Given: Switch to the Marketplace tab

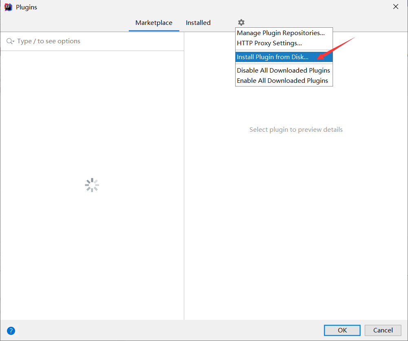Looking at the screenshot, I should click(154, 23).
